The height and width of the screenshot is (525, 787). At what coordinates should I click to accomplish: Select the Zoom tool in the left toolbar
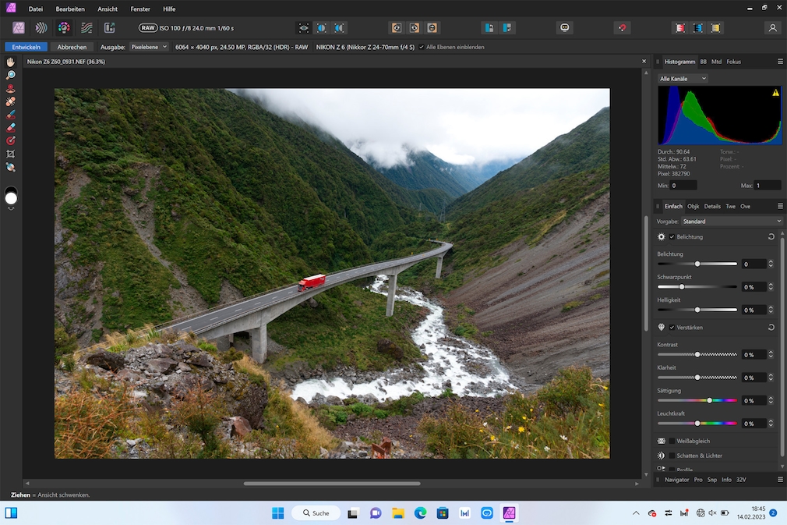(x=11, y=75)
